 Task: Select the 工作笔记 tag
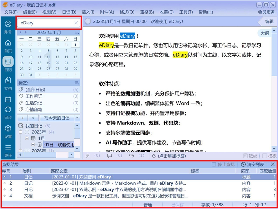tap(49, 96)
